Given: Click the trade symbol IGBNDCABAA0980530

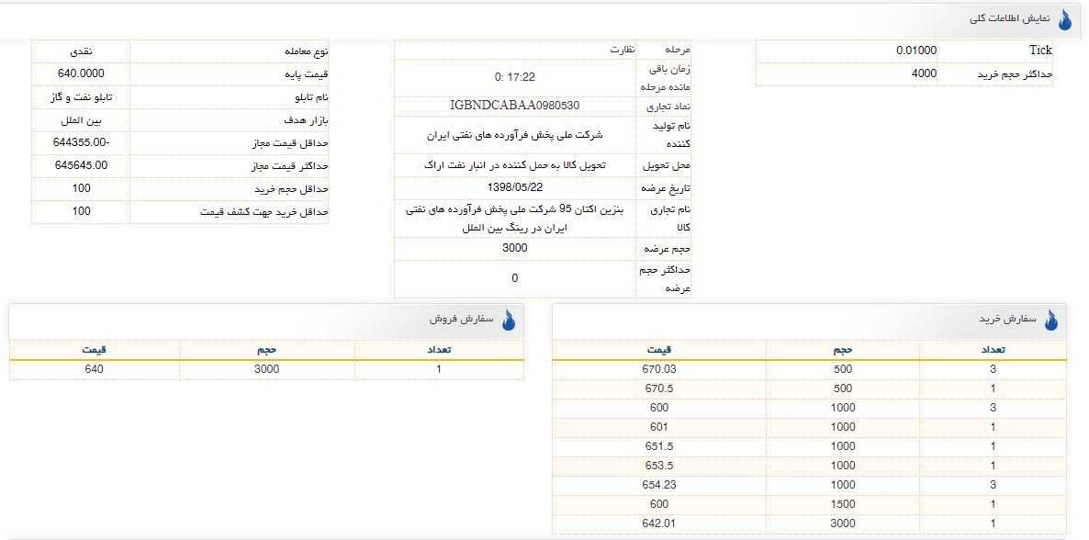Looking at the screenshot, I should pos(514,106).
